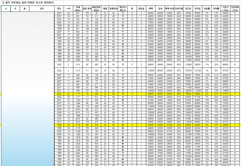Viewport: 241px width, 166px height.
Task: Select the '계단식/복도식' column header
Action: click(x=123, y=9)
